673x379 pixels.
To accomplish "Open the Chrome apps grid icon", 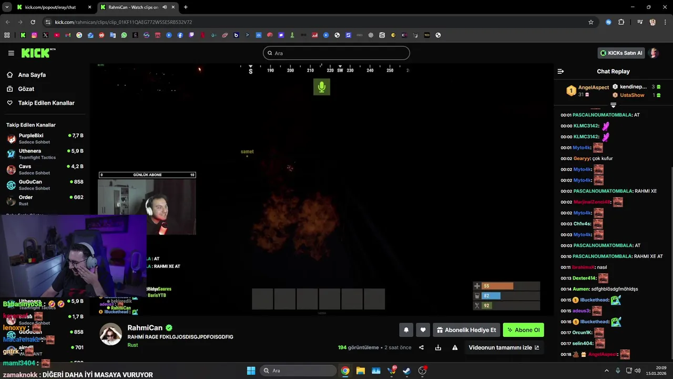I will [x=7, y=35].
